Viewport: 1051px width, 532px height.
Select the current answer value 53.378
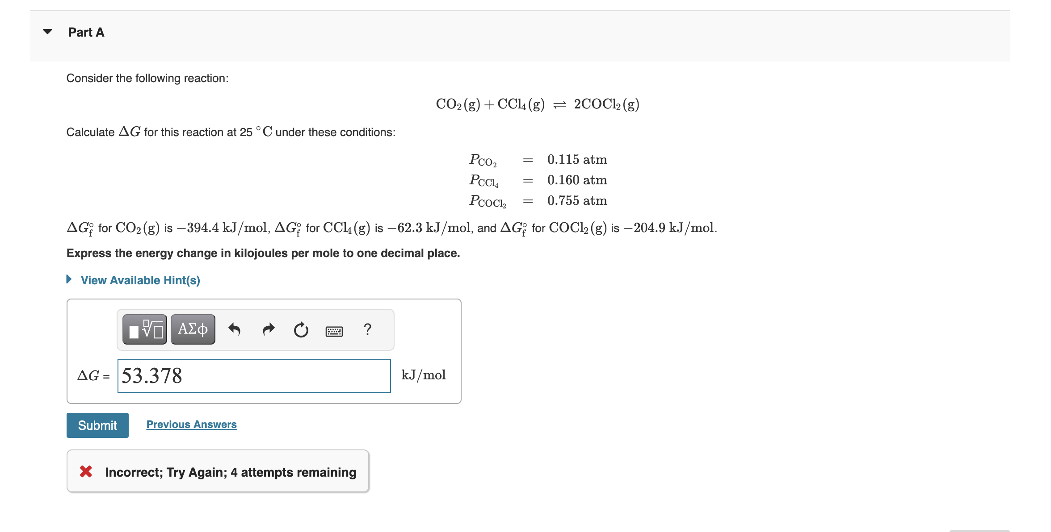pos(151,375)
